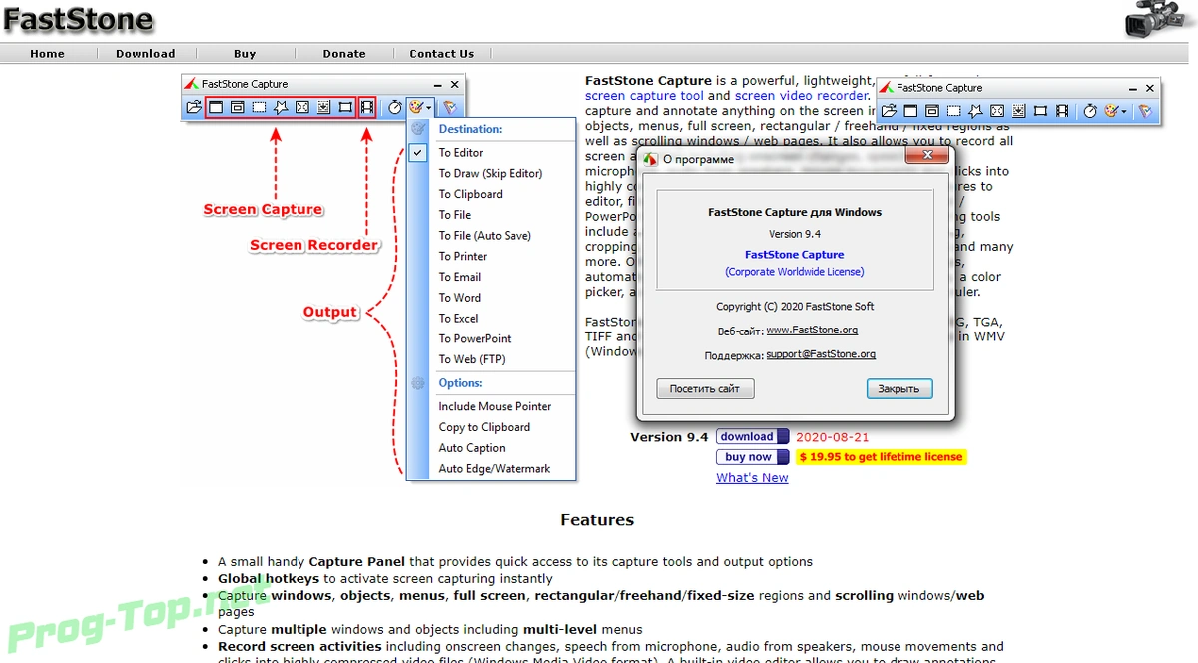Open www.FastStone.org link in dialog
This screenshot has height=663, width=1198.
pos(812,330)
